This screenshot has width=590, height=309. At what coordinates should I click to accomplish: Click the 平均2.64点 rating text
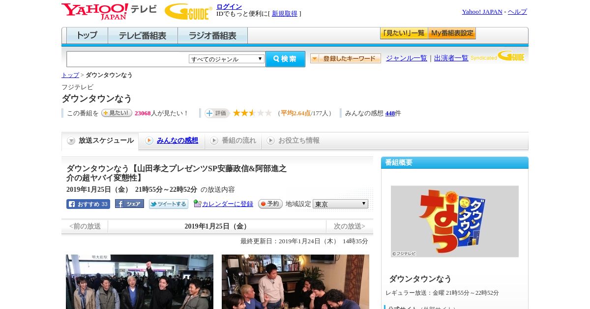[295, 113]
